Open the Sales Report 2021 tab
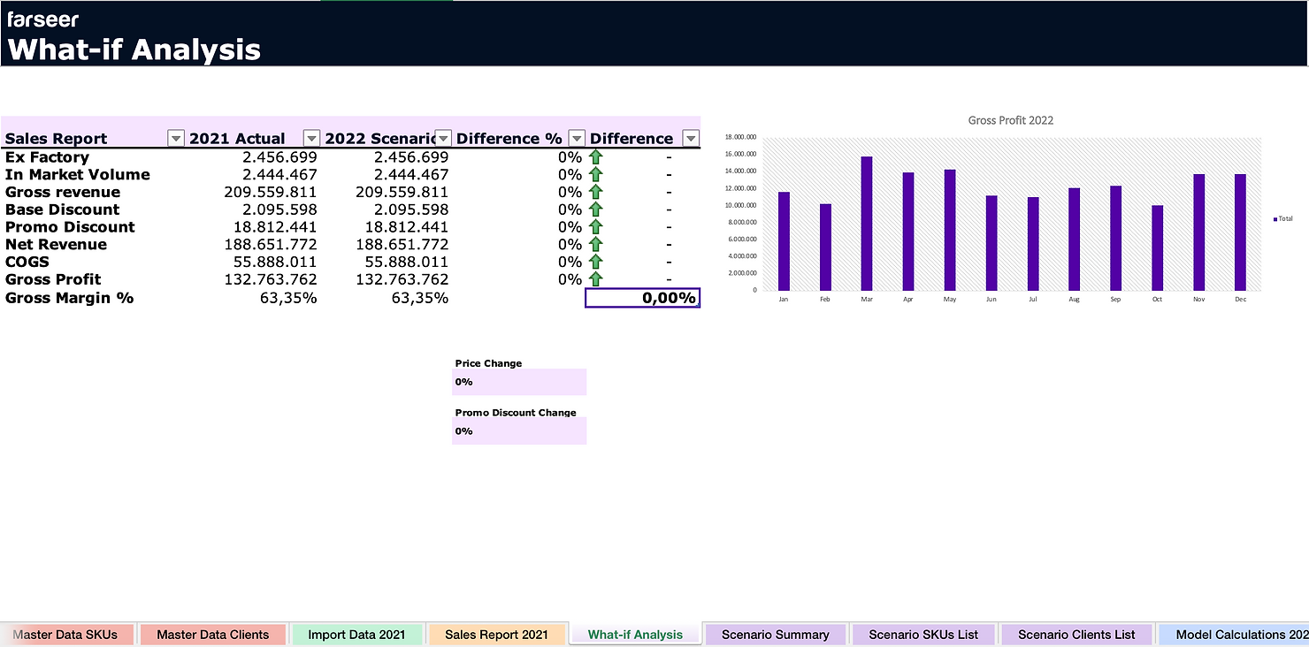Image resolution: width=1309 pixels, height=647 pixels. 497,634
